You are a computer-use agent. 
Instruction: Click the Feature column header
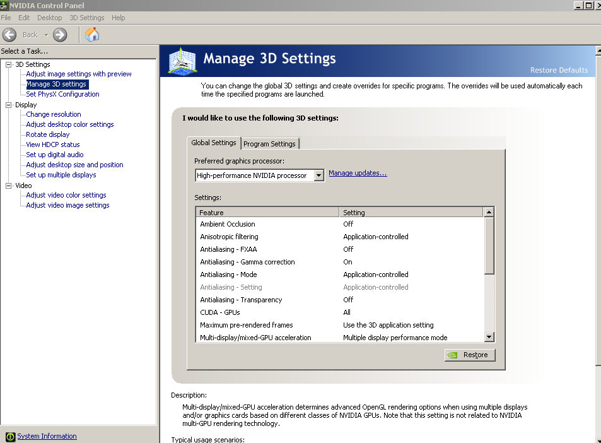coord(267,213)
